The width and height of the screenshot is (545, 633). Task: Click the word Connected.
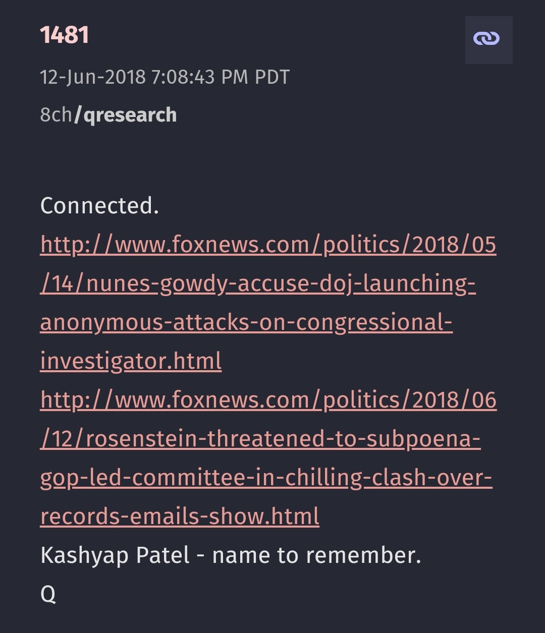pyautogui.click(x=99, y=206)
